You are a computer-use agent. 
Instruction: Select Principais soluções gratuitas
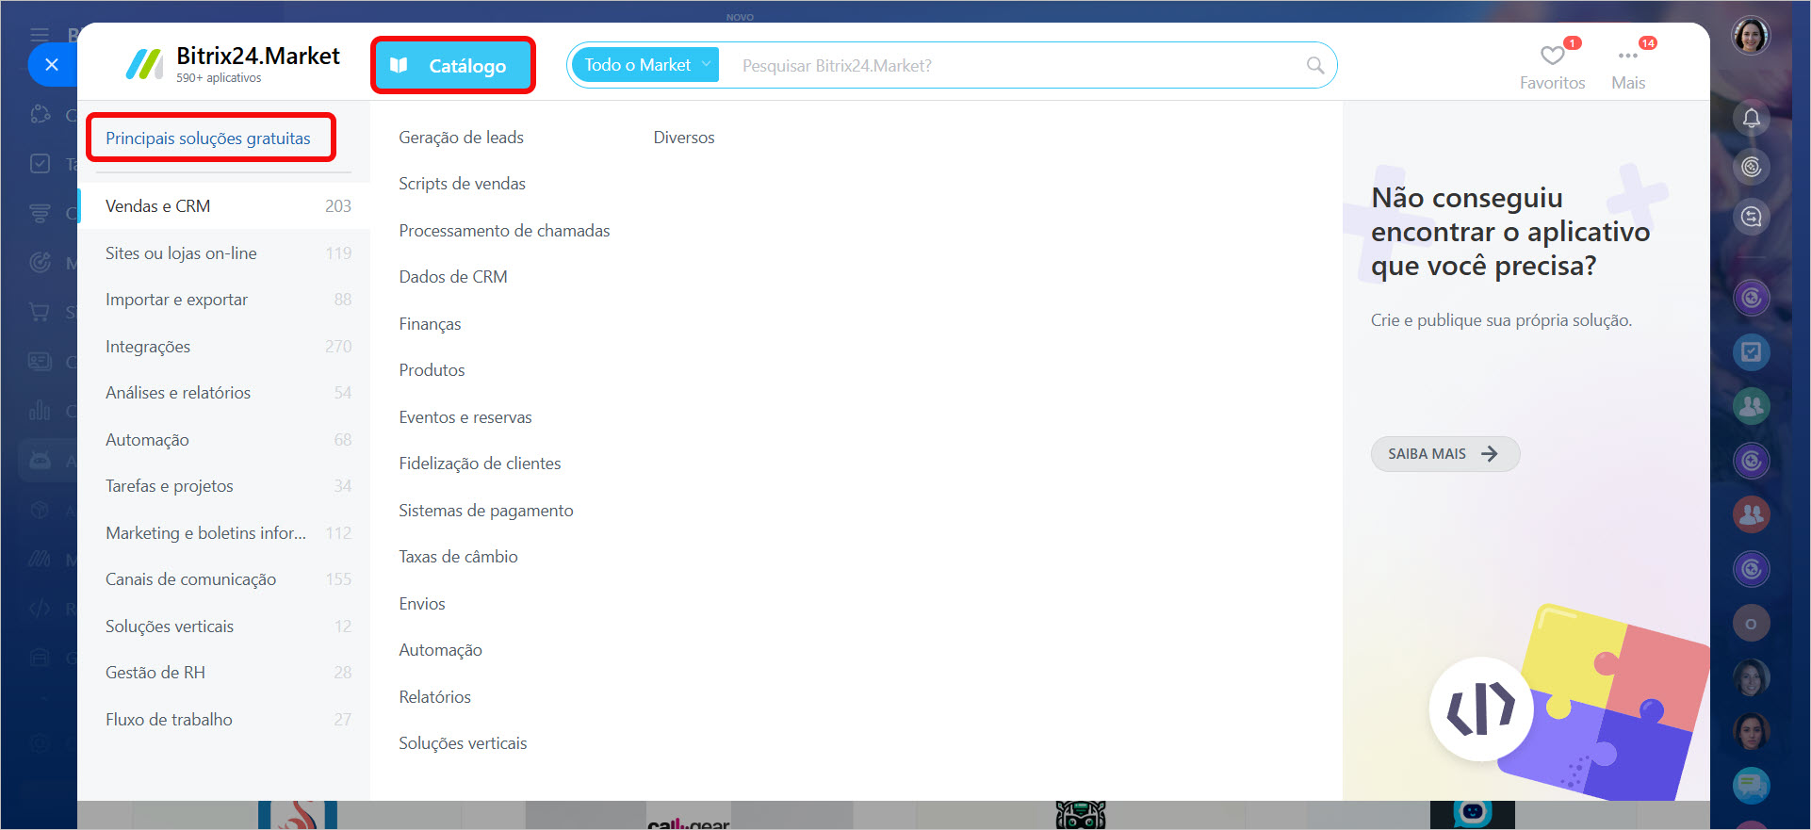(x=207, y=138)
